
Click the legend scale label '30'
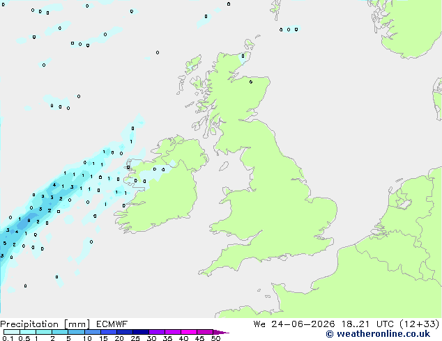151,338
